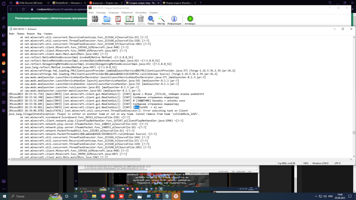Image resolution: width=356 pixels, height=200 pixels.
Task: Switch to Форма подачи Жалобы tab
Action: pos(179,3)
